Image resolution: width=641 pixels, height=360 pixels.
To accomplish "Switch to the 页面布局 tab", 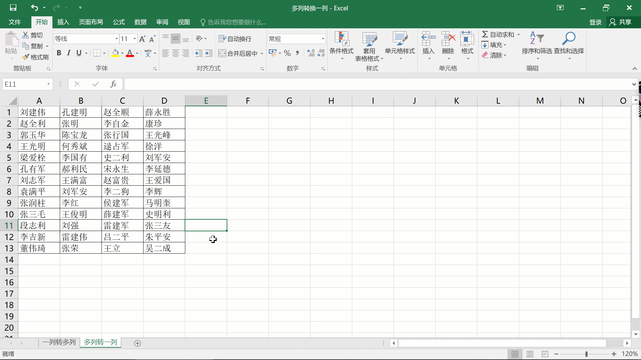I will point(91,22).
